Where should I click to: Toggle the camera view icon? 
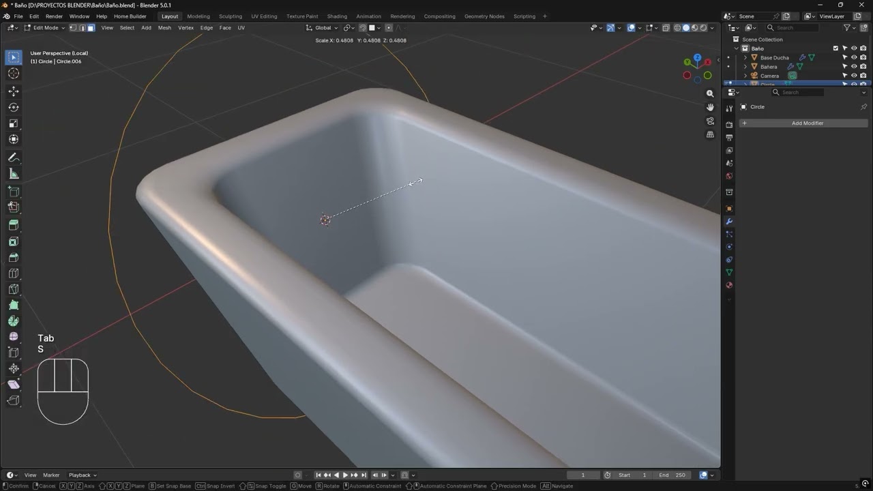[710, 121]
